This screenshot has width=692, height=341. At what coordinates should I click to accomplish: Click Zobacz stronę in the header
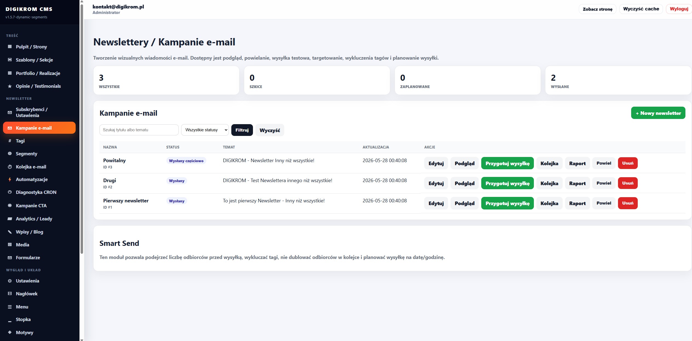pos(597,9)
